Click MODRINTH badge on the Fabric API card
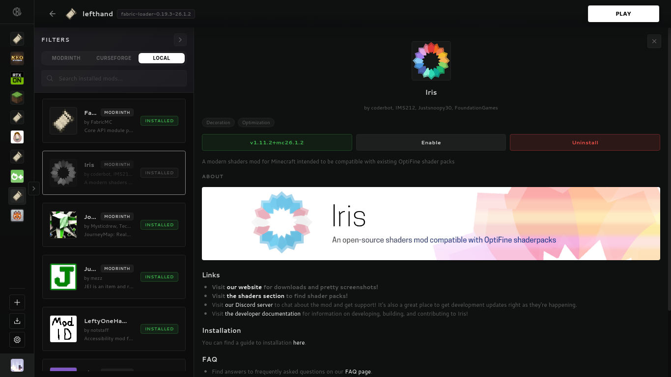This screenshot has height=377, width=671. (117, 112)
